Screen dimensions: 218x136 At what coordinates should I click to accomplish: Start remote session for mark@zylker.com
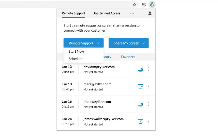[140, 87]
